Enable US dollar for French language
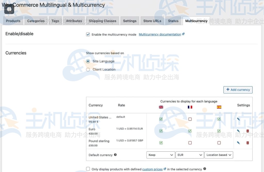This screenshot has width=264, height=172. click(190, 119)
